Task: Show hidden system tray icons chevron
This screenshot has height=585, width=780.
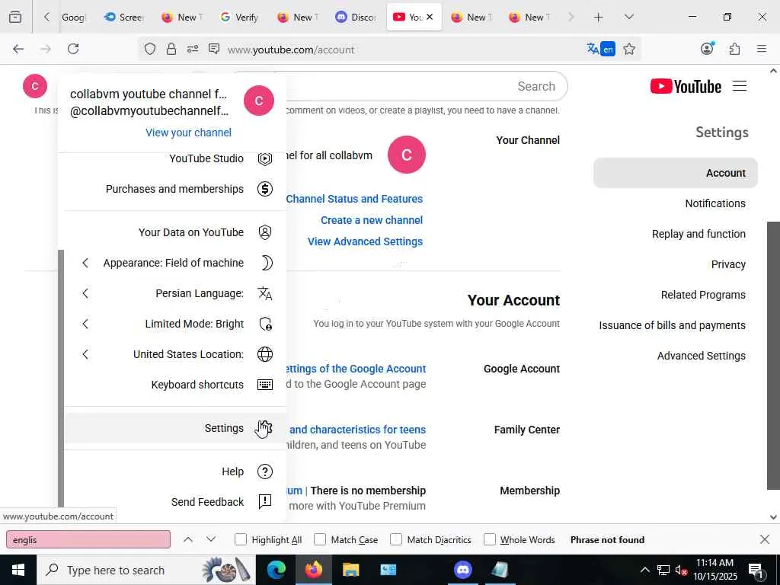Action: (644, 570)
